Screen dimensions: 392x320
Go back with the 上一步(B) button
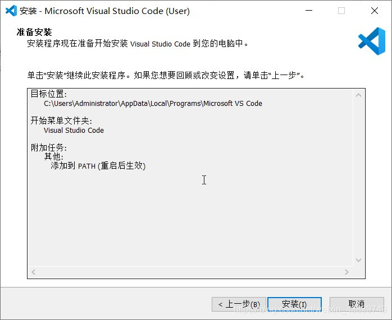(239, 304)
